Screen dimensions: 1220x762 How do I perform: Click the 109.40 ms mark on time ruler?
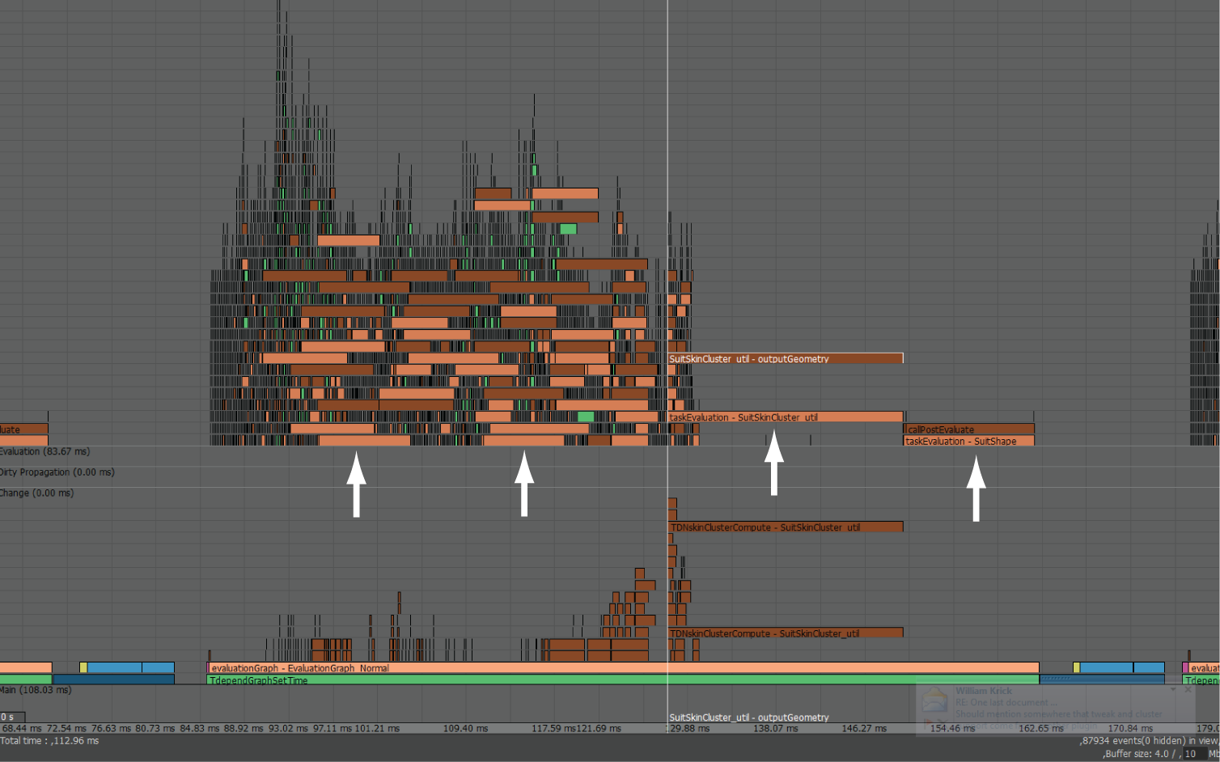click(465, 728)
